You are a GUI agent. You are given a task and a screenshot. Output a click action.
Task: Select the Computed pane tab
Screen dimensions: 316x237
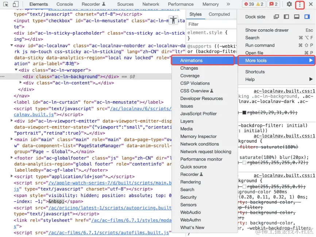(219, 14)
